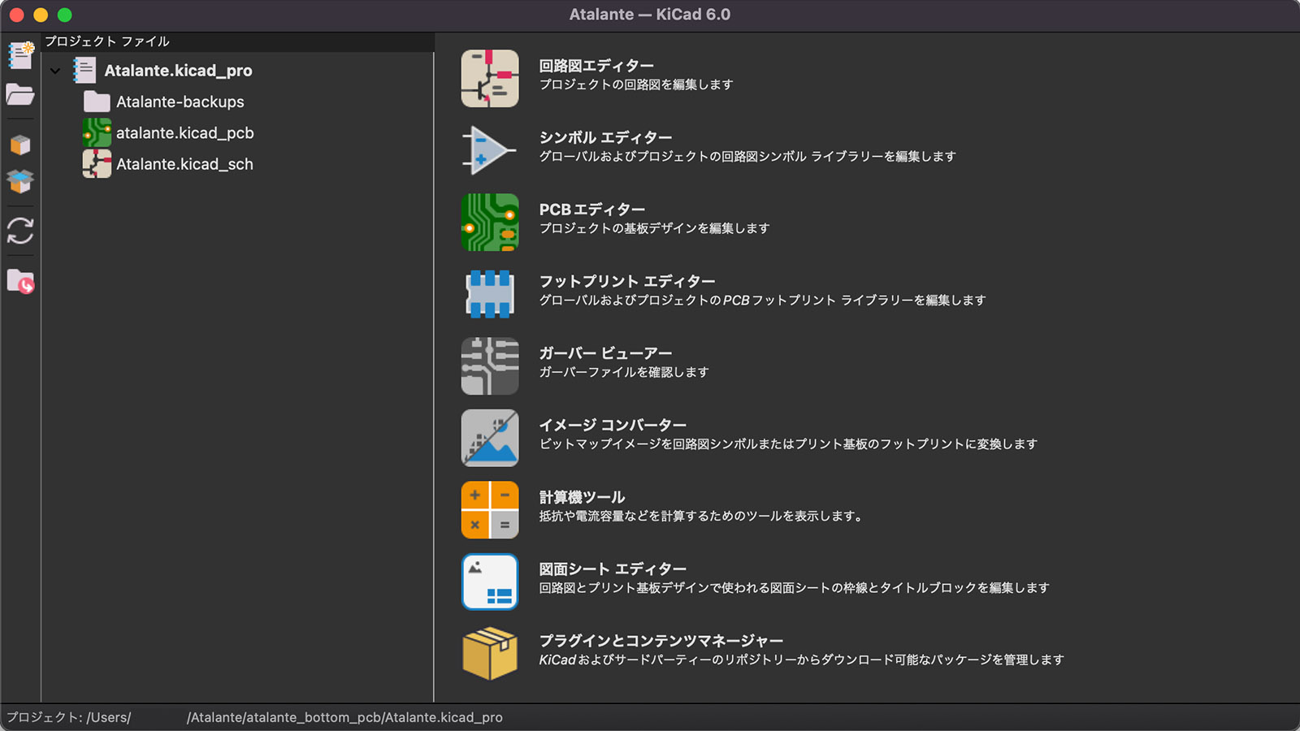1300x731 pixels.
Task: Click the プラグインとコンテンツマネージャー title
Action: tap(661, 641)
